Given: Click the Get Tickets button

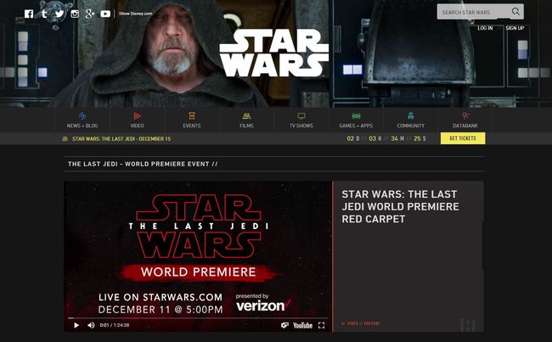Looking at the screenshot, I should coord(463,138).
